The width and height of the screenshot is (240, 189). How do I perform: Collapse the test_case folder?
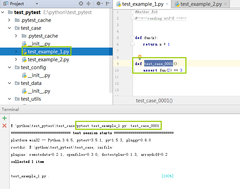click(x=10, y=28)
